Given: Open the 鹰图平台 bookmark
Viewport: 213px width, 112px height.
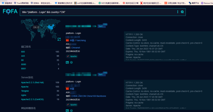Looking at the screenshot, I should (x=194, y=3).
